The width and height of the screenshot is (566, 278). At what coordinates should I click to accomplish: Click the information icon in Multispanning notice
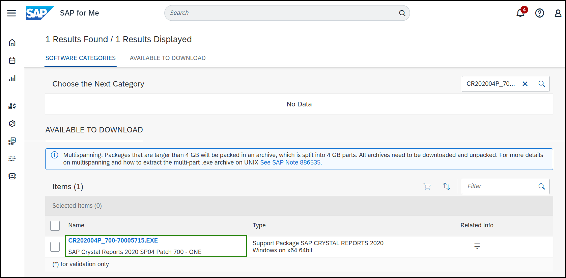(x=54, y=155)
